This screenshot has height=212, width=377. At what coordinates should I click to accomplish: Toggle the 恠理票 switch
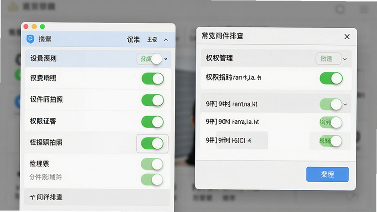pos(152,164)
